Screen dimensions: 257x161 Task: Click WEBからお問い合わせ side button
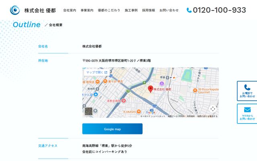tap(247, 114)
